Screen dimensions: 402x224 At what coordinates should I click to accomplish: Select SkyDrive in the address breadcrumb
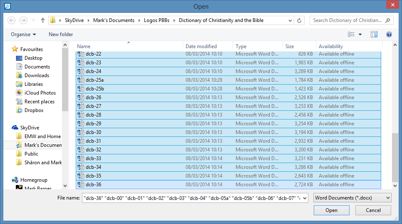point(74,20)
